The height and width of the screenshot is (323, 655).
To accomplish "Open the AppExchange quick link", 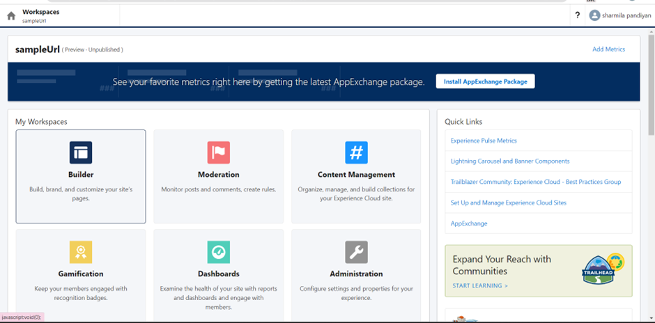I will tap(469, 223).
